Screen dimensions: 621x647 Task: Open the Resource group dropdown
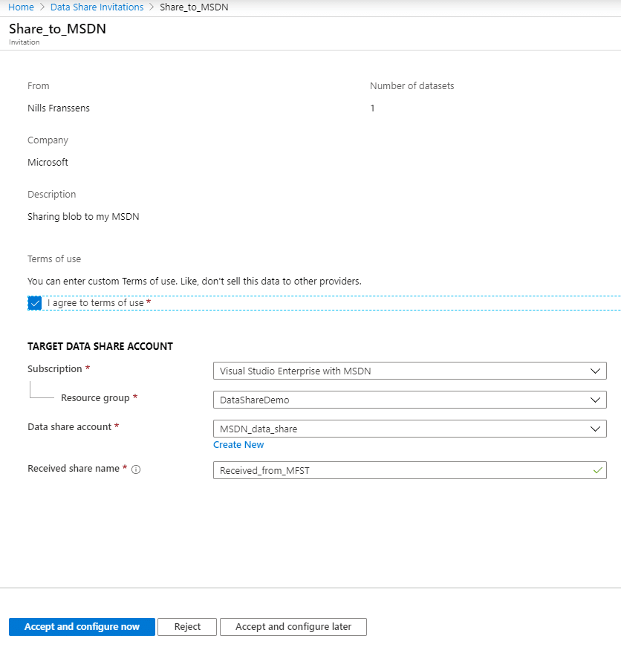[x=410, y=400]
